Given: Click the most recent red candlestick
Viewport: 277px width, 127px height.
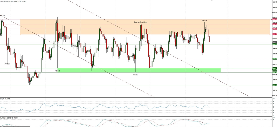Looking at the screenshot, I should click(x=209, y=39).
